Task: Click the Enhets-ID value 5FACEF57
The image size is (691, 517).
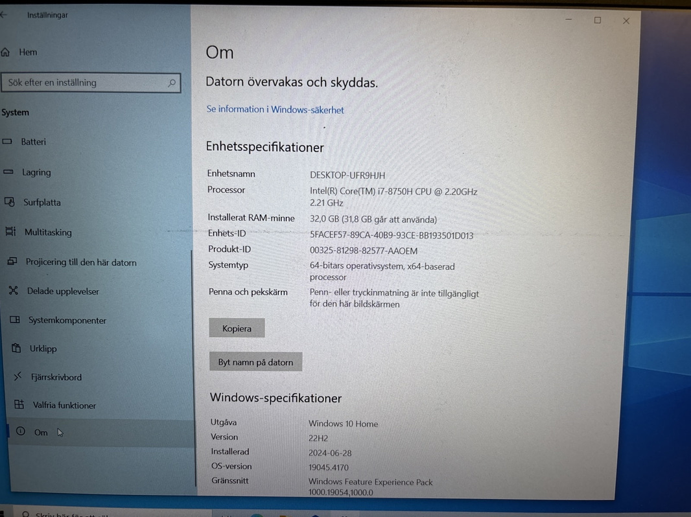Action: point(392,236)
